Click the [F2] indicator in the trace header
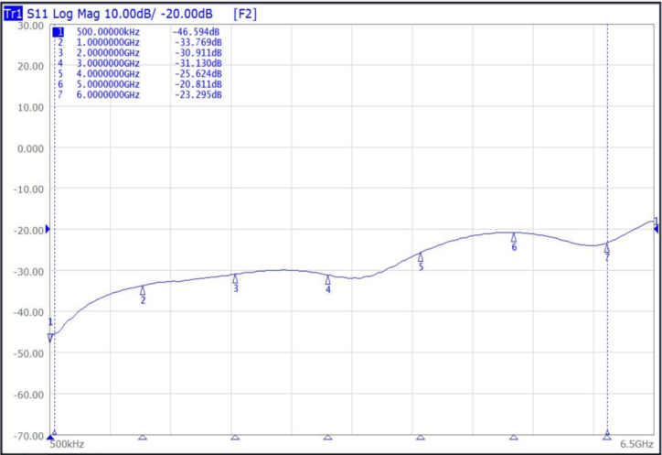Viewport: 662px width, 455px height. coord(246,14)
